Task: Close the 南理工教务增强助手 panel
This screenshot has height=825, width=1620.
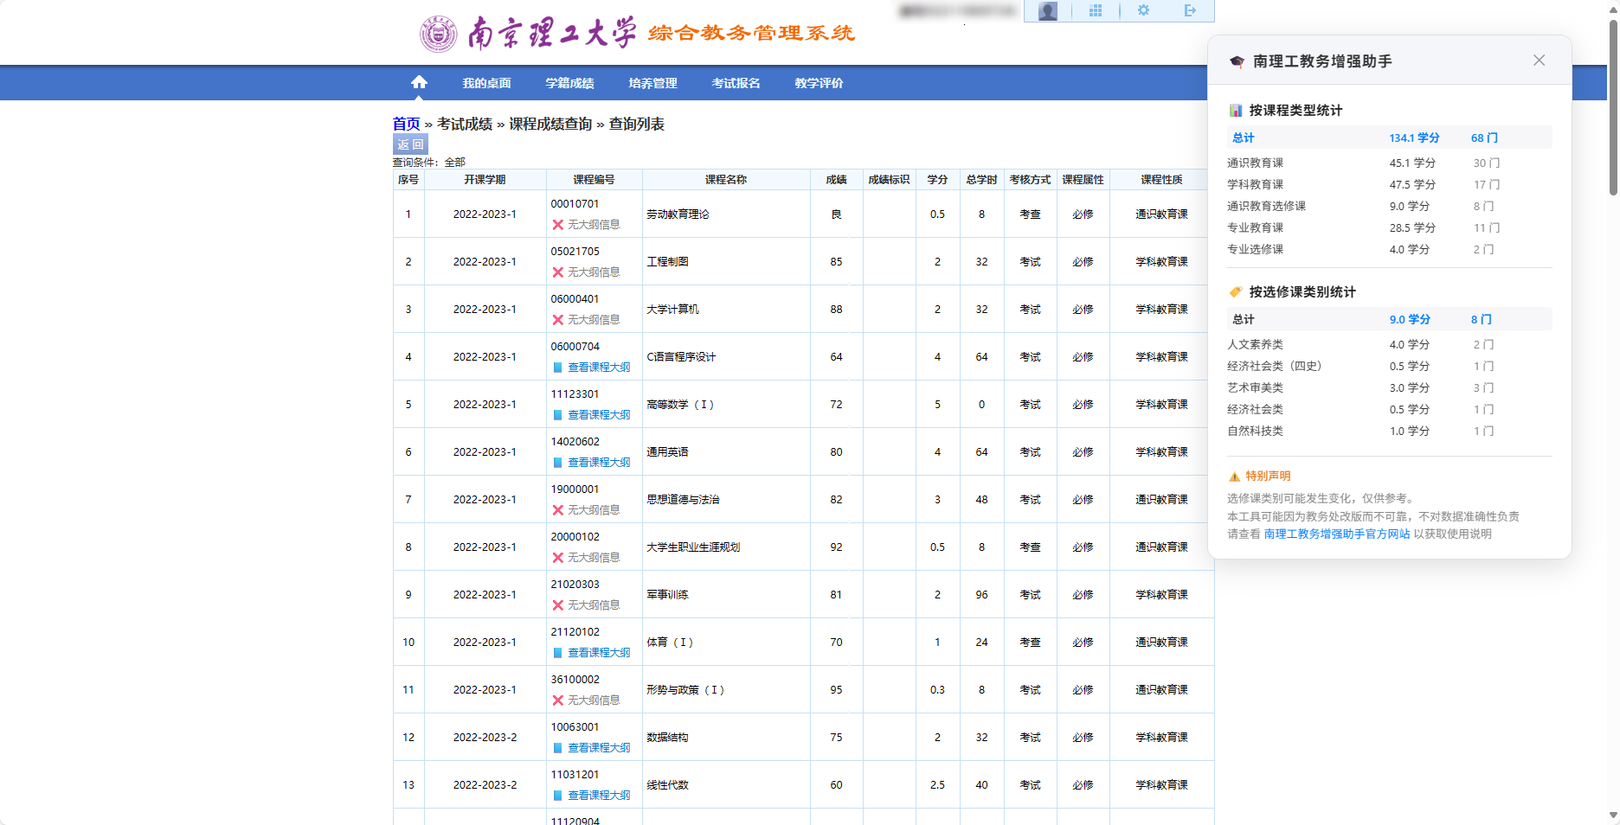Action: (x=1539, y=61)
